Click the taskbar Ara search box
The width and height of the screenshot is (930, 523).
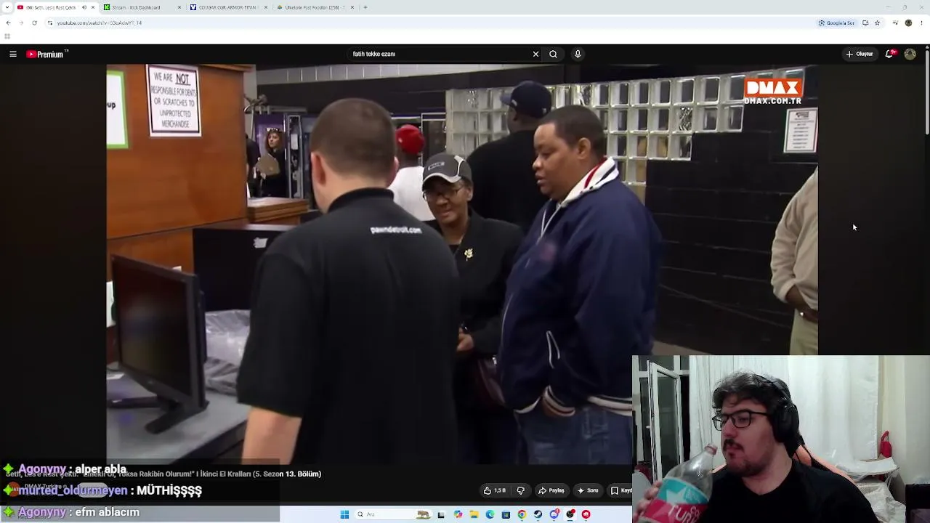coord(392,514)
